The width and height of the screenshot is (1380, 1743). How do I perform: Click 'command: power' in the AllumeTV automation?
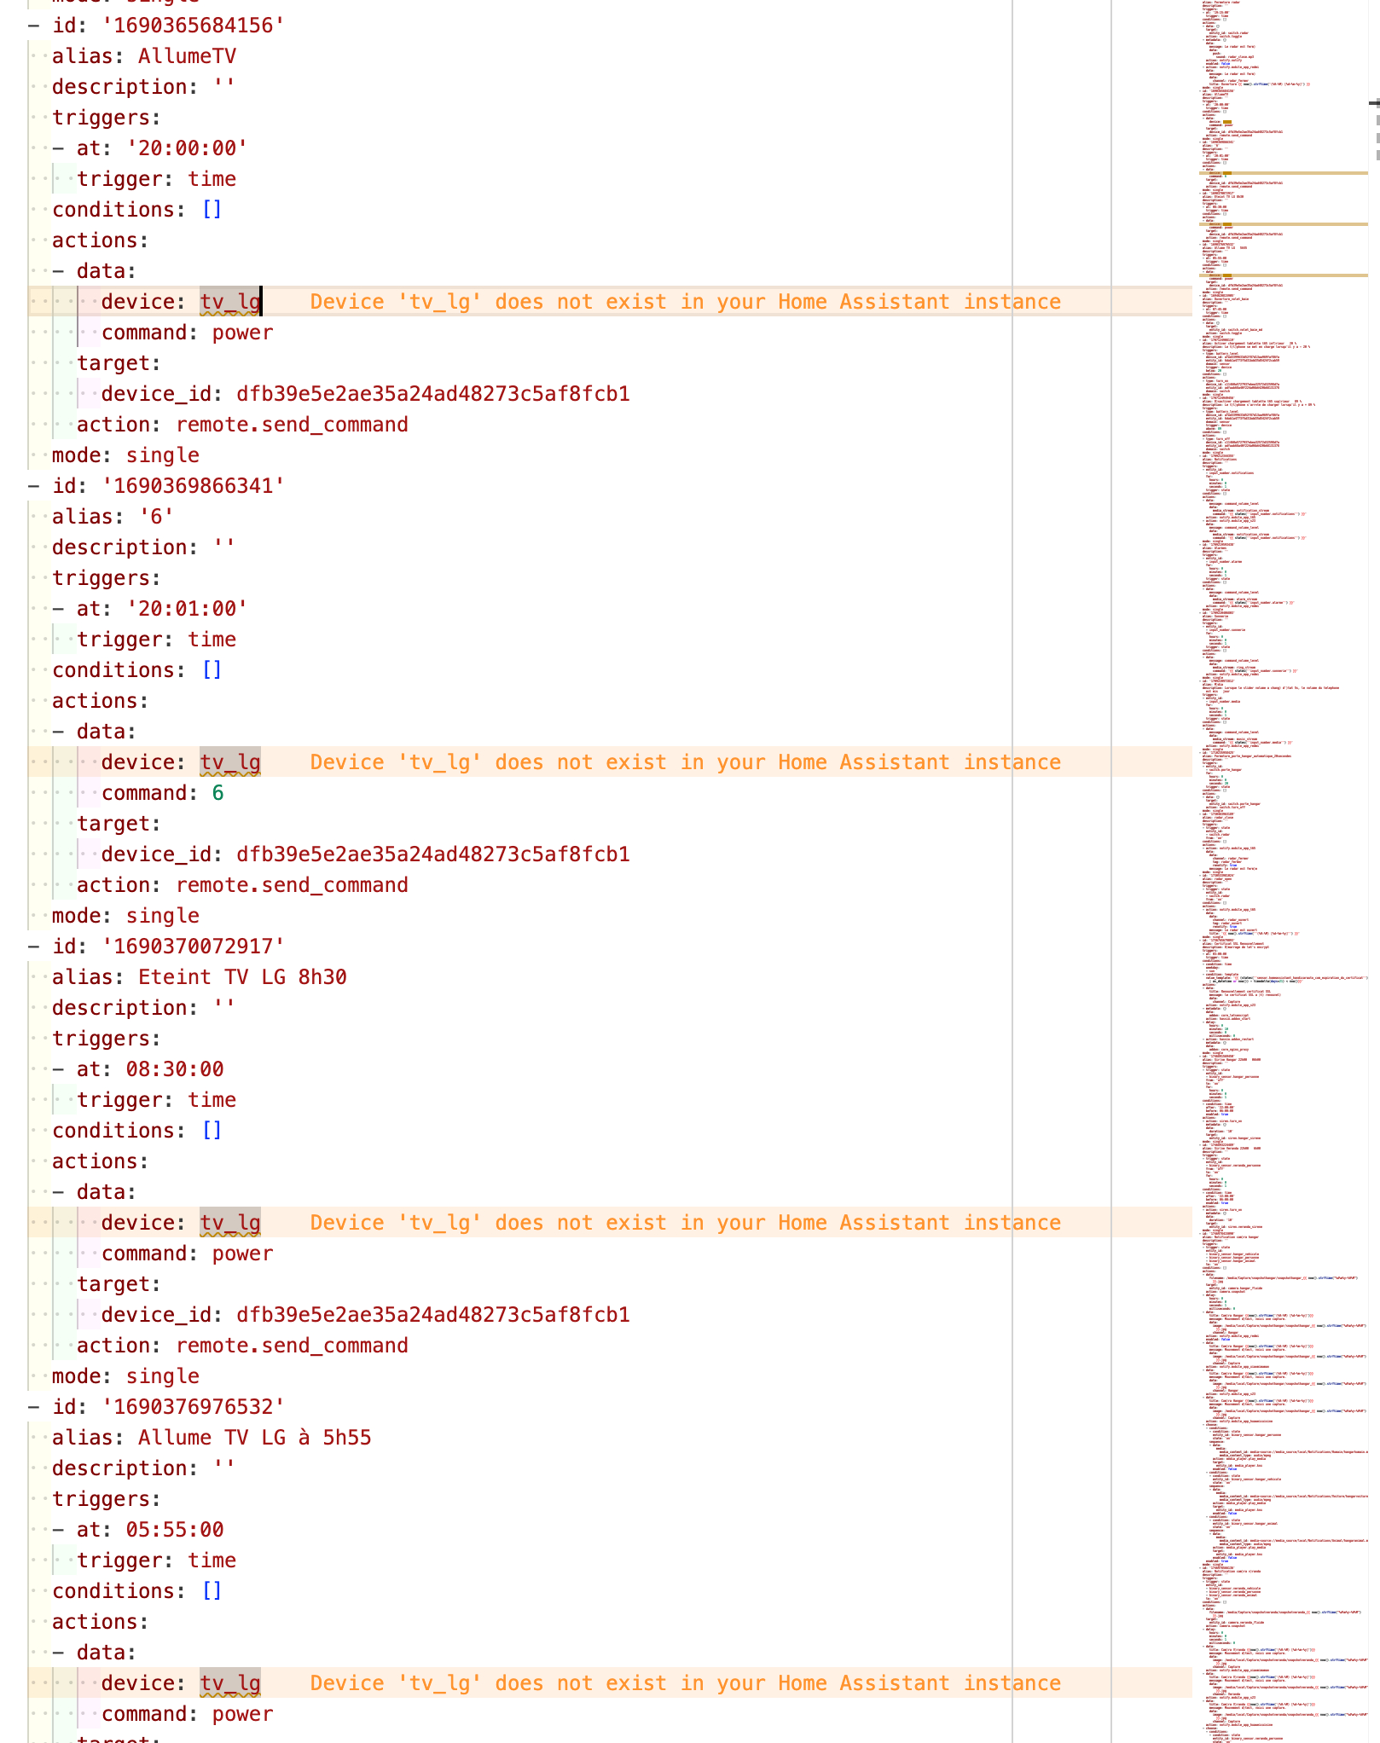click(x=188, y=333)
